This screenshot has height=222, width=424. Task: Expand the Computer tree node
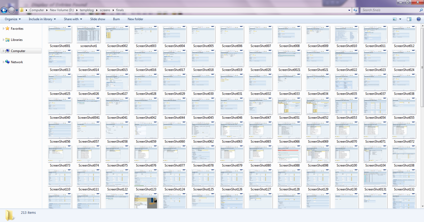(x=3, y=51)
